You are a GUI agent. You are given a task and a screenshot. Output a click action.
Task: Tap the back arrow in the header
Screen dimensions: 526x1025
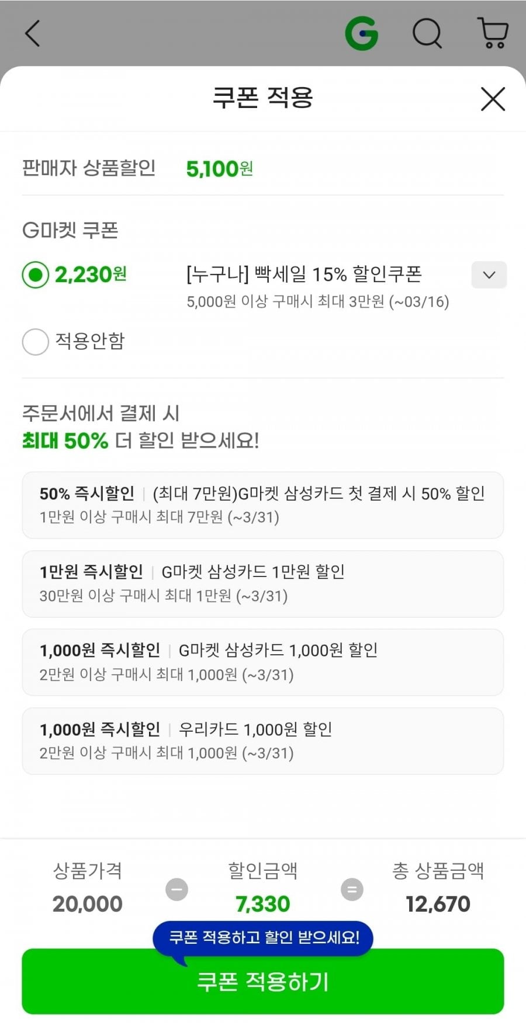[x=33, y=33]
